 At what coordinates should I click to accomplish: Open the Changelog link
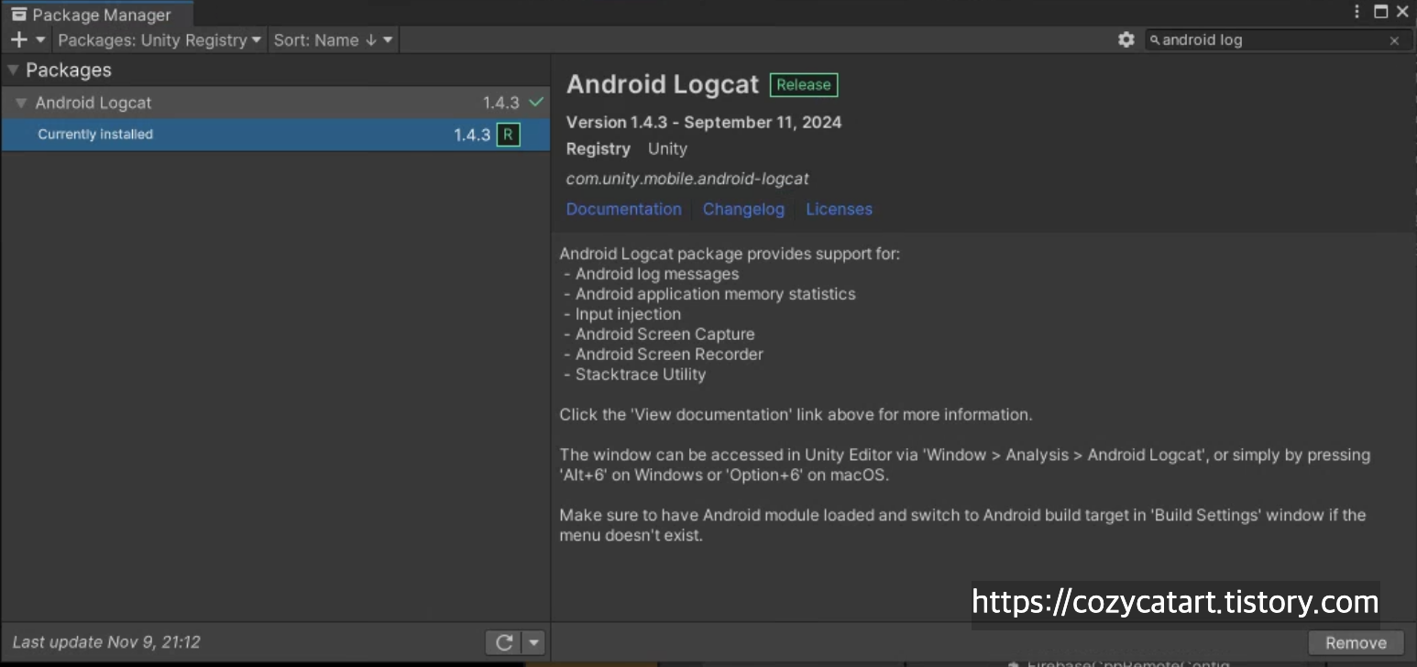[743, 209]
